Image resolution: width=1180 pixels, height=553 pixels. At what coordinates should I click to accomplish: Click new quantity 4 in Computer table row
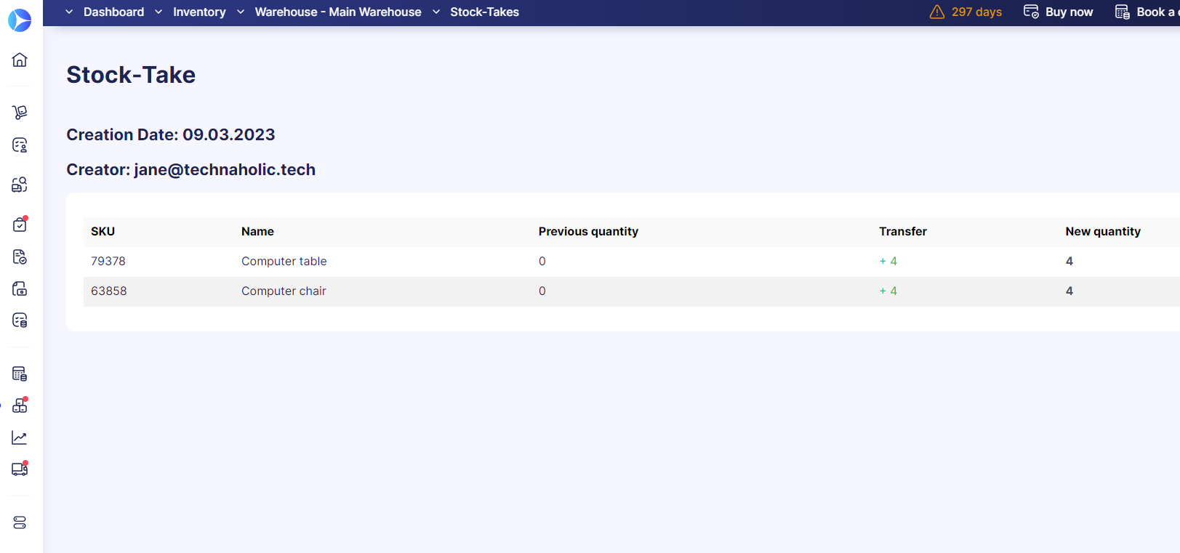click(1069, 261)
